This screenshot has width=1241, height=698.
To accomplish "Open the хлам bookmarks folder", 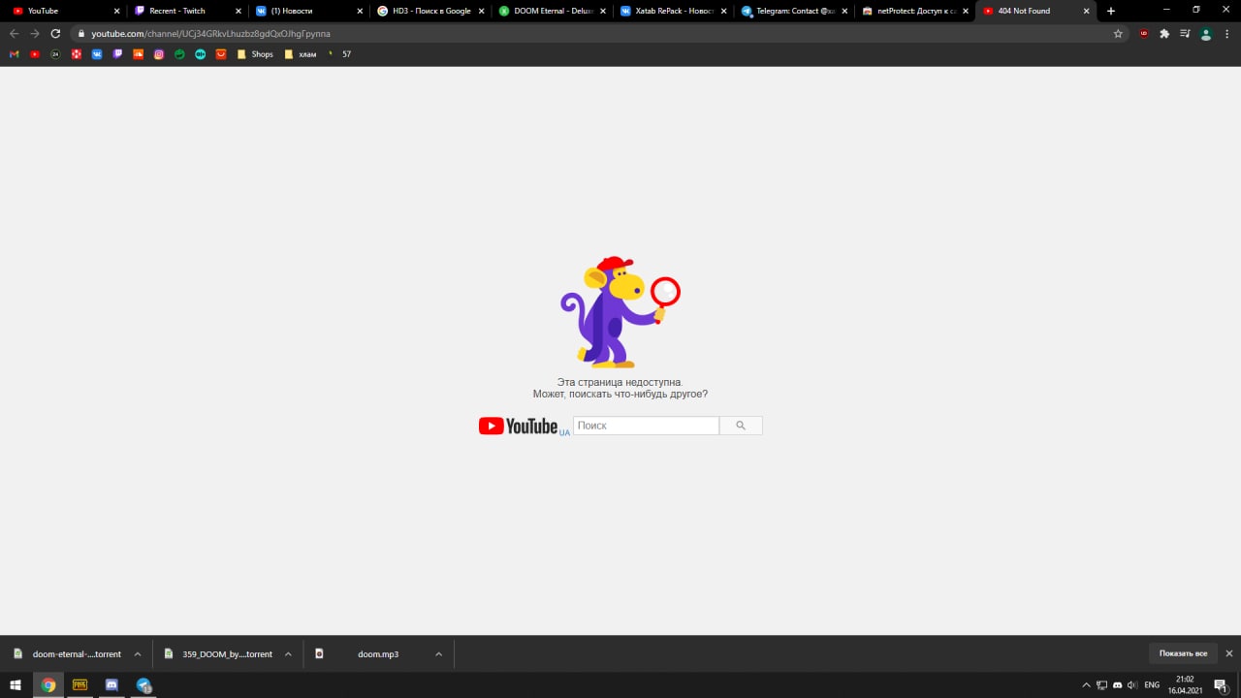I will tap(301, 54).
